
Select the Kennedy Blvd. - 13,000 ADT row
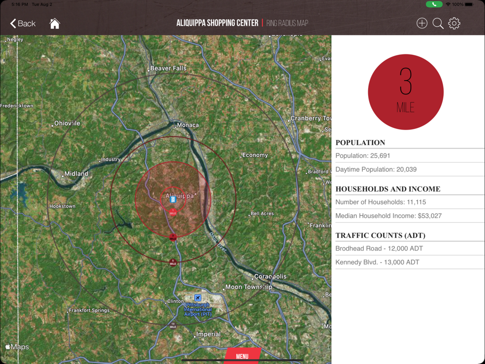click(410, 262)
